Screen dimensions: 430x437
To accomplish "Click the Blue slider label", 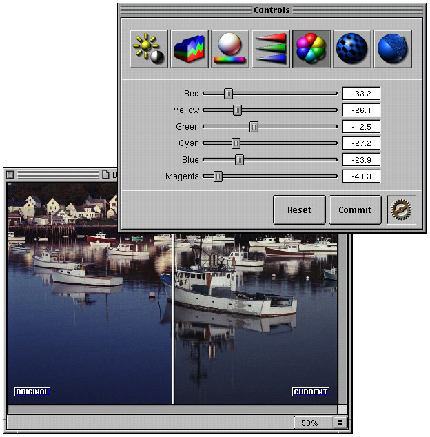I will click(190, 160).
